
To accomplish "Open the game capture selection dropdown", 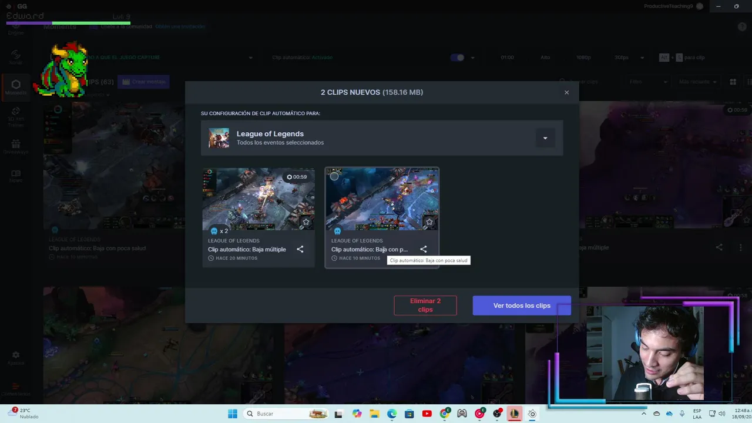I will (x=251, y=58).
